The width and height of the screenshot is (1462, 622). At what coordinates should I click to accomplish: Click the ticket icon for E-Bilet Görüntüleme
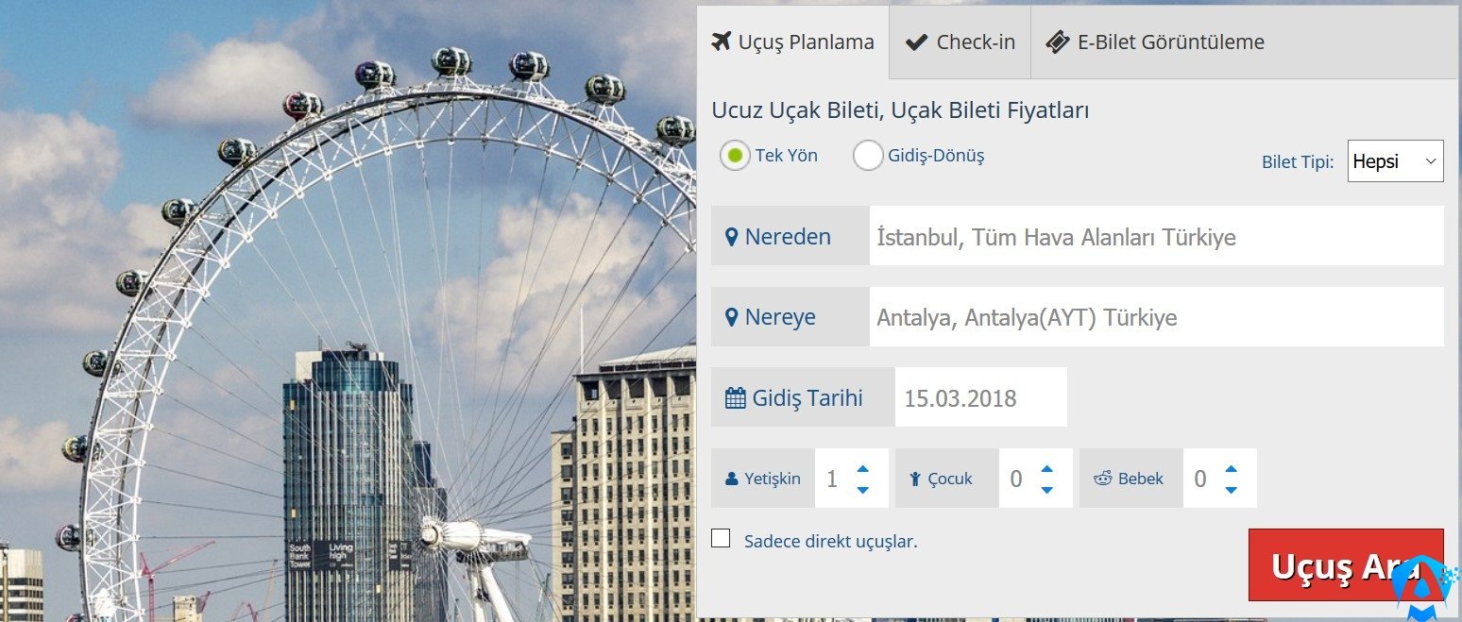[1057, 42]
